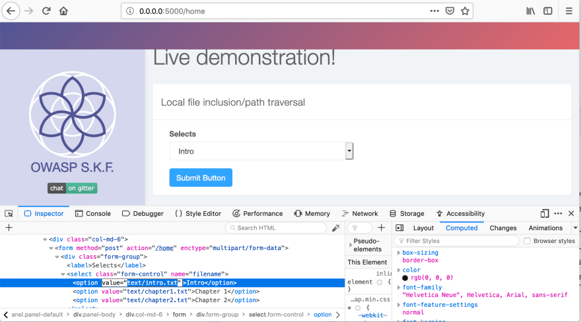Expand the color computed property

pos(399,270)
